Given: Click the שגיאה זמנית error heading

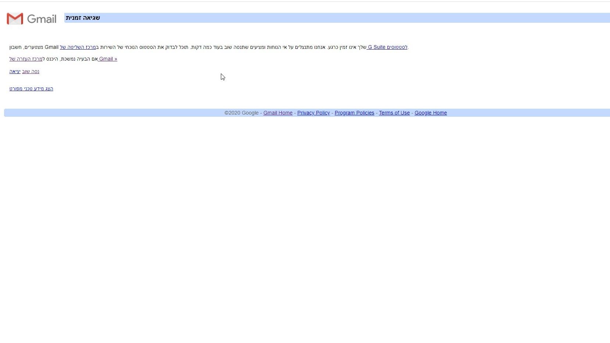Looking at the screenshot, I should click(83, 18).
